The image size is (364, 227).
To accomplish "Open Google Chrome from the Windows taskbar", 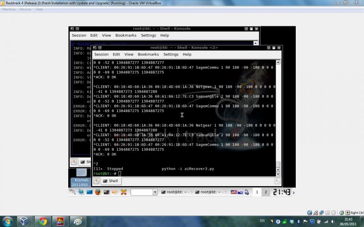I will pyautogui.click(x=43, y=221).
